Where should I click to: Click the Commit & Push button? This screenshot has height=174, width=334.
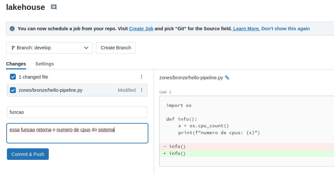(x=28, y=154)
